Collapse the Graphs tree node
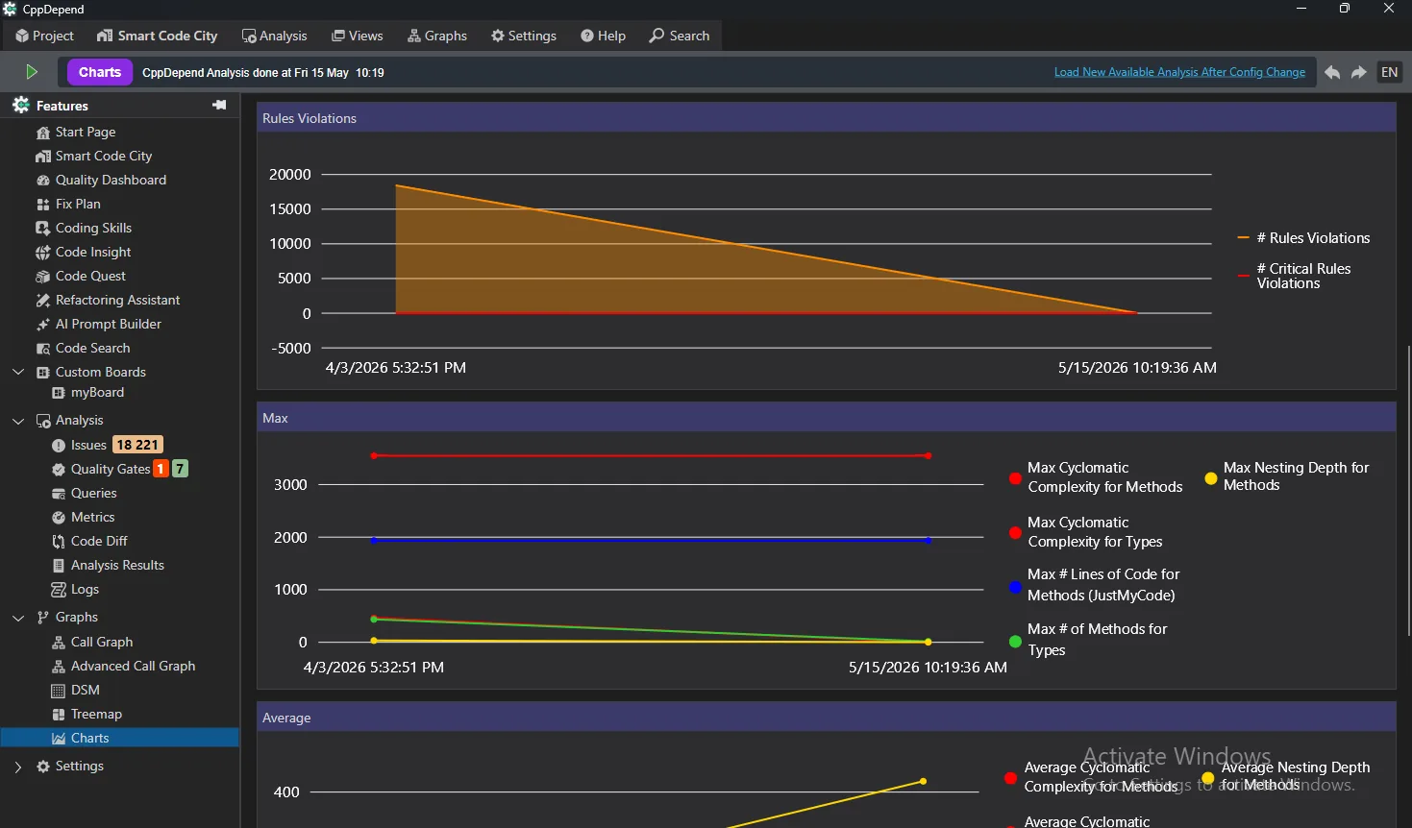 point(18,617)
